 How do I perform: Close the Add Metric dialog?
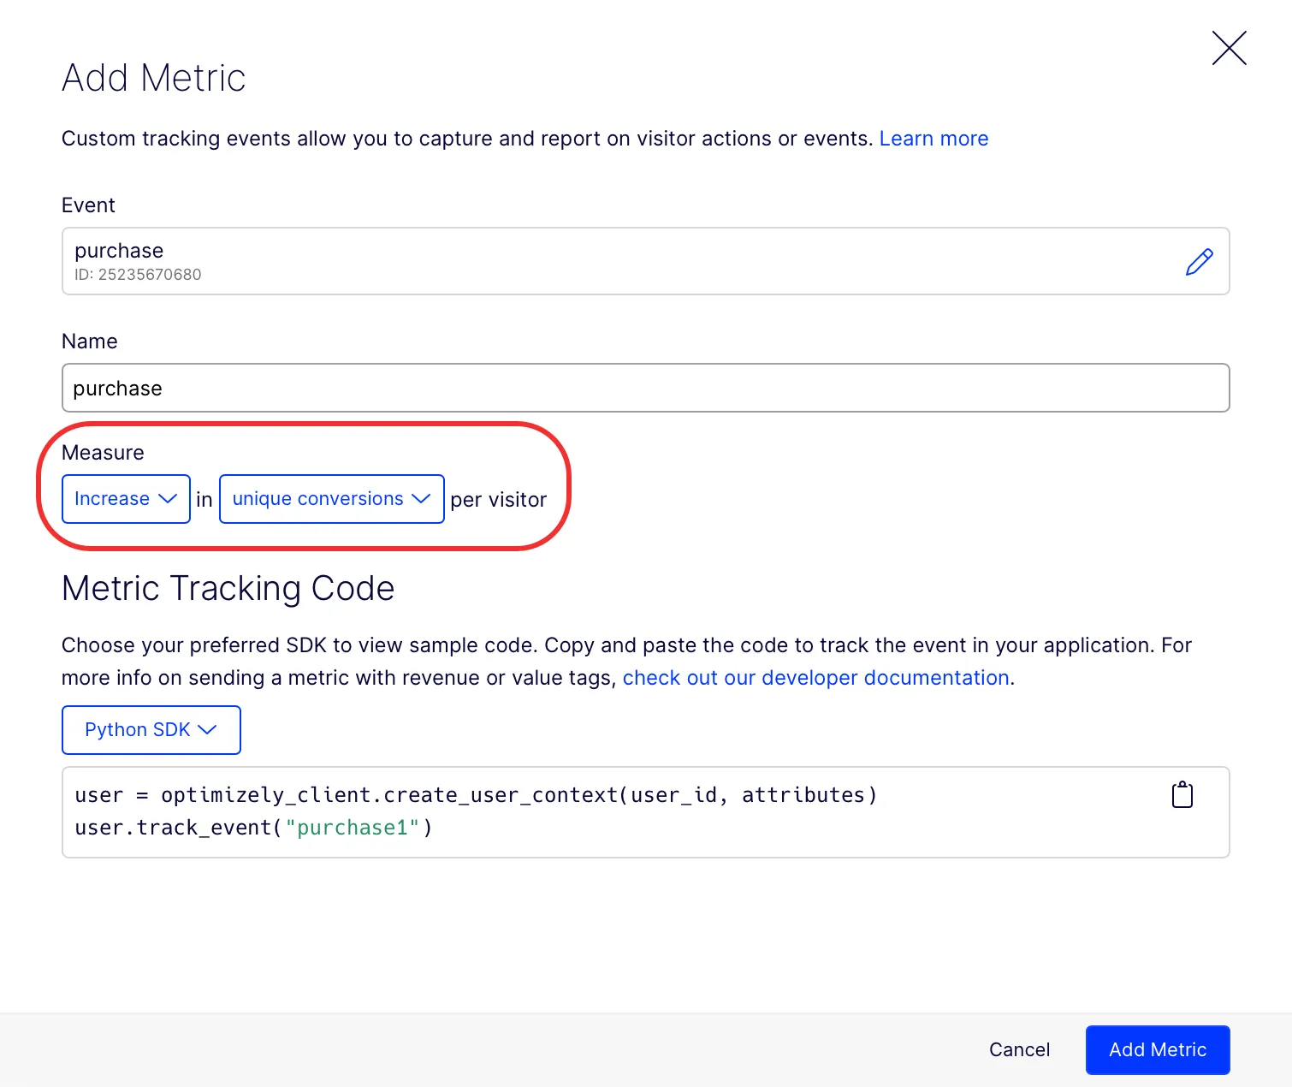tap(1229, 48)
